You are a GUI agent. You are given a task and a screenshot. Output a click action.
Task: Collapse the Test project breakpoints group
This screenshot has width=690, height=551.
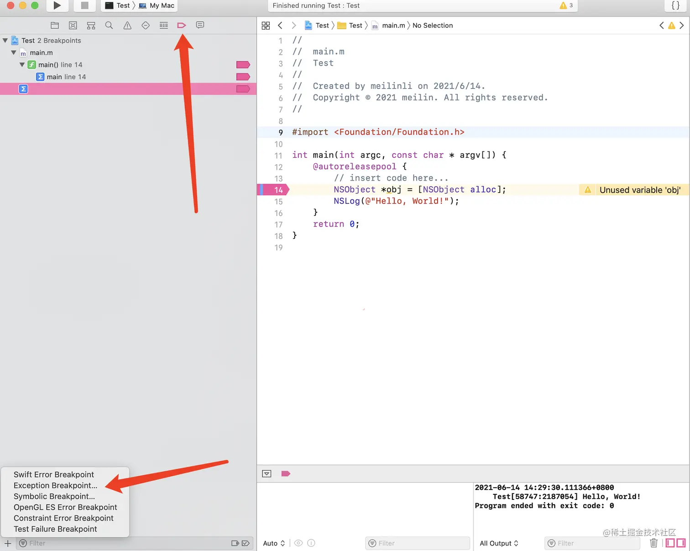tap(5, 41)
